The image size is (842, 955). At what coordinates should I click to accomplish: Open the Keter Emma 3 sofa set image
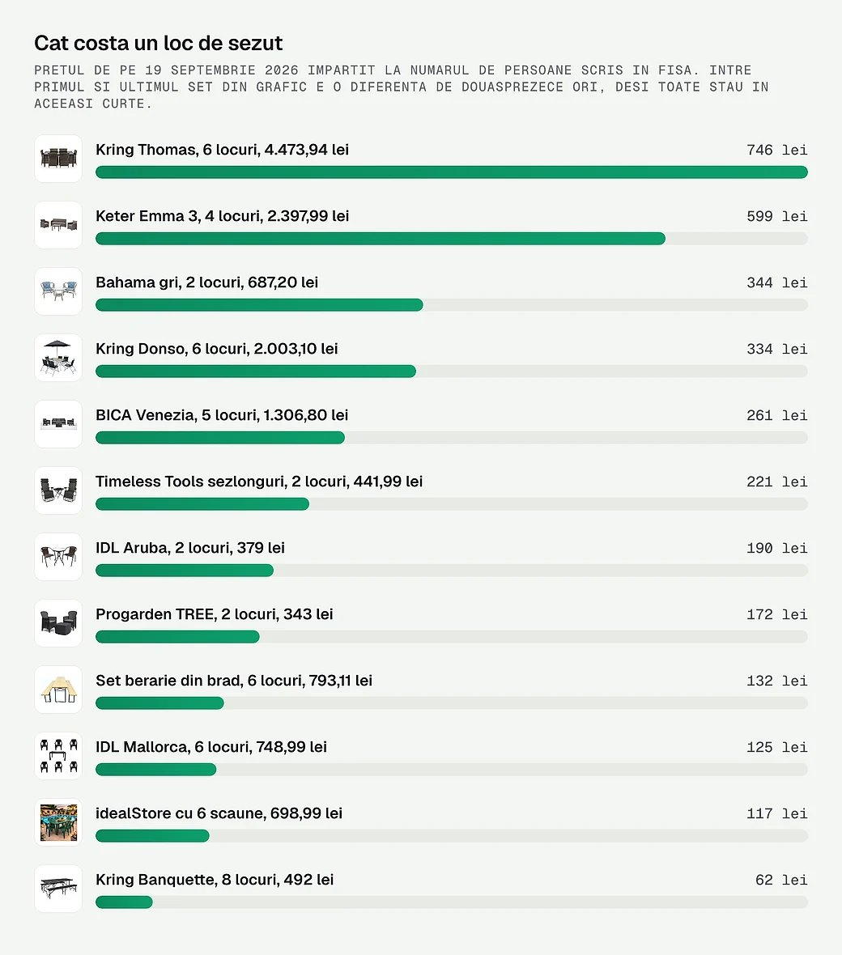coord(58,225)
